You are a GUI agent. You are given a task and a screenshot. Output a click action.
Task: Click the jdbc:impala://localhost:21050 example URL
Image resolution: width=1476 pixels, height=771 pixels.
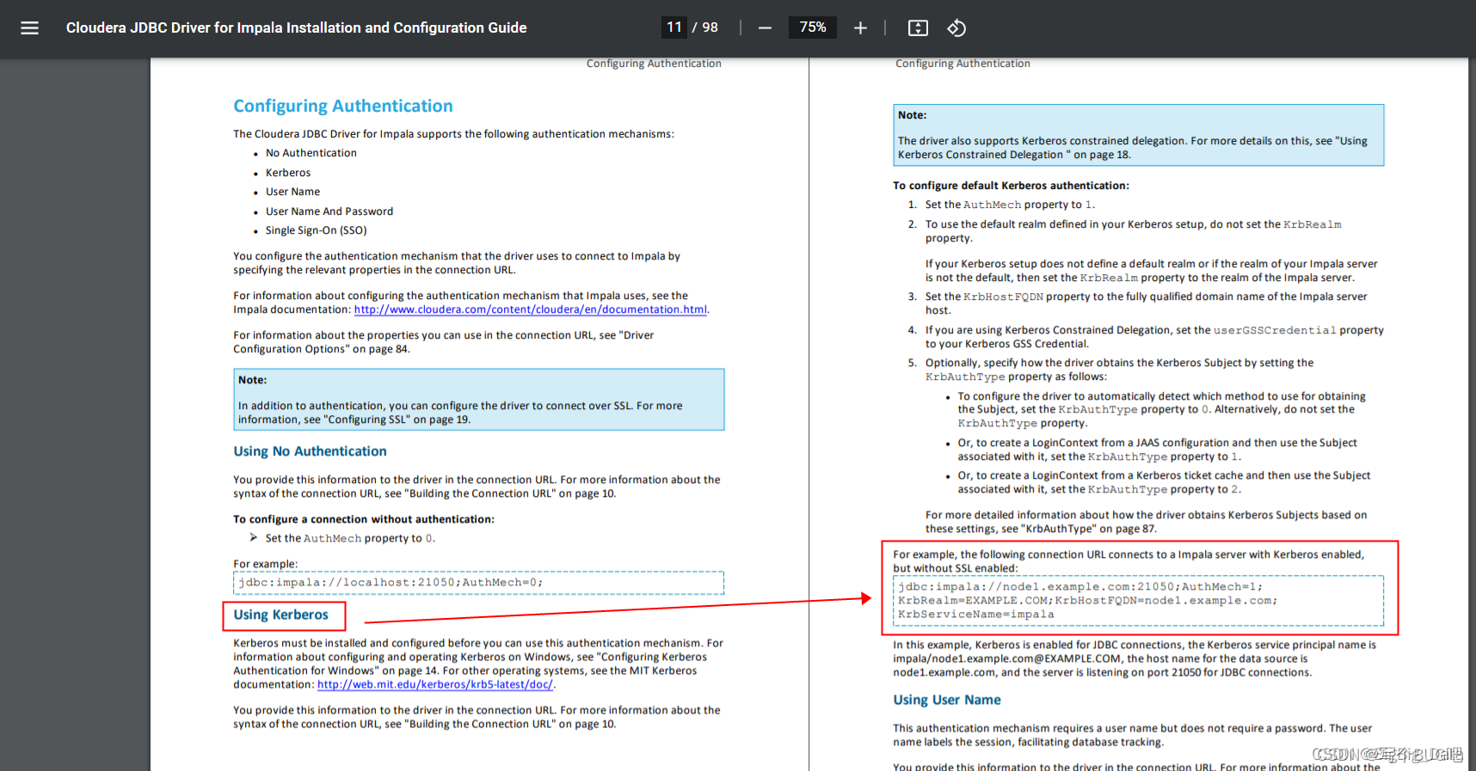[391, 583]
